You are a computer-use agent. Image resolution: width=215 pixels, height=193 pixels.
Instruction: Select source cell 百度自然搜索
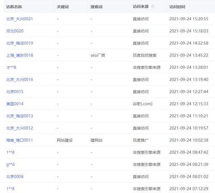pyautogui.click(x=144, y=55)
